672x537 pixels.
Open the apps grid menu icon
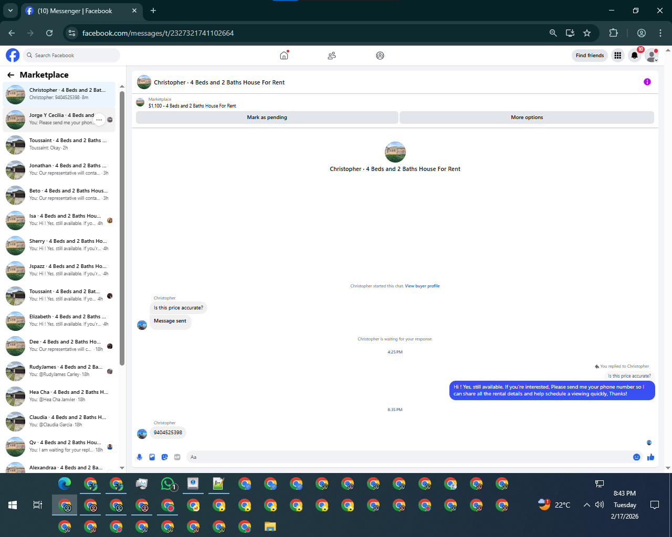[x=618, y=55]
